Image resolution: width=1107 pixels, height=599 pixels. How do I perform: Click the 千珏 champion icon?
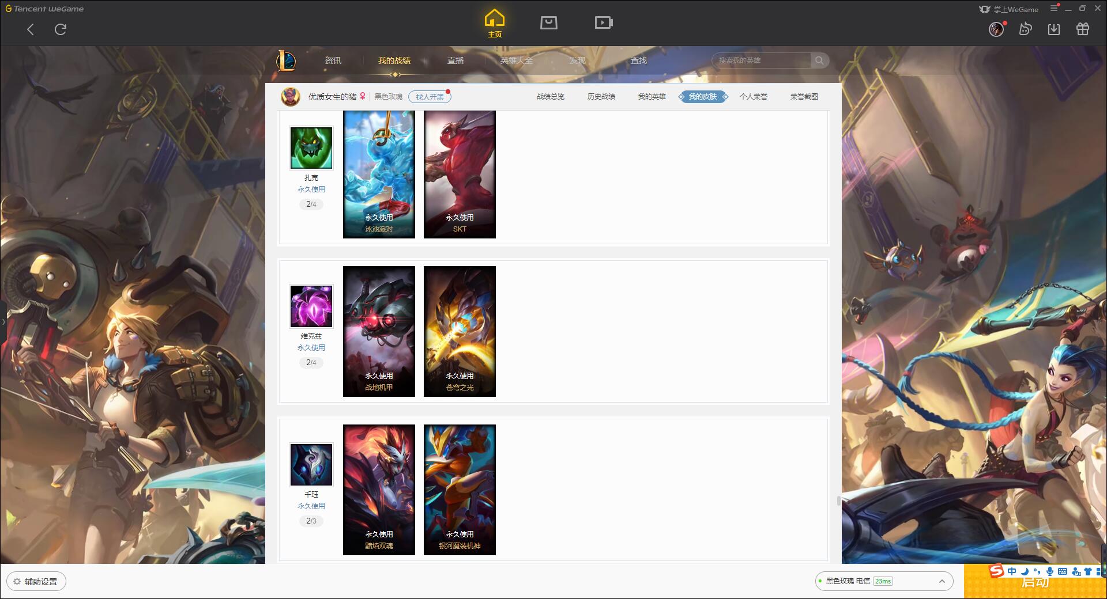coord(311,465)
